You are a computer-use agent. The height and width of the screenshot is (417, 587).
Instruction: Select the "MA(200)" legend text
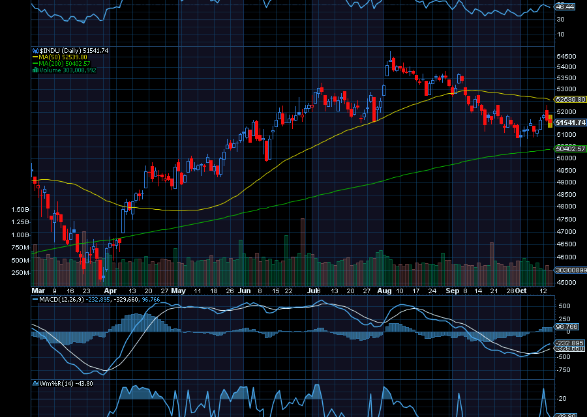52,64
